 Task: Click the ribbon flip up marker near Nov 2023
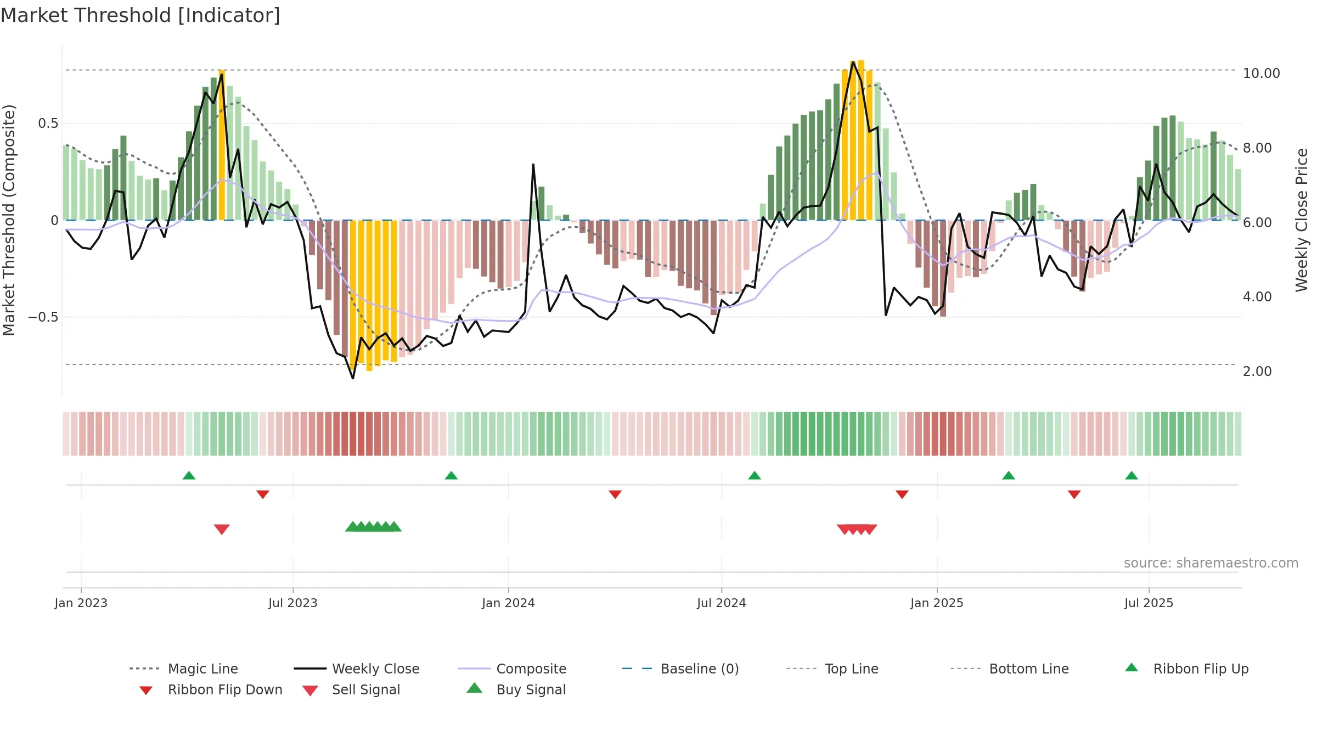451,475
